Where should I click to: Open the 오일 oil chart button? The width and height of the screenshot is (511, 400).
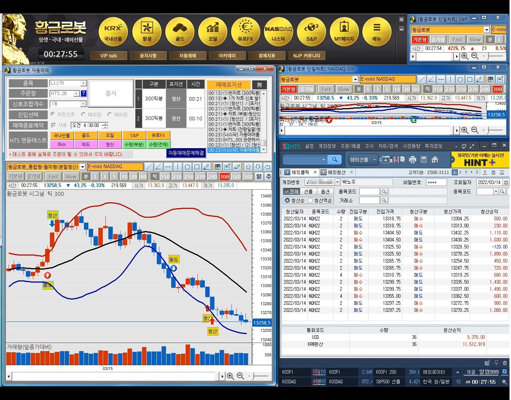[213, 31]
